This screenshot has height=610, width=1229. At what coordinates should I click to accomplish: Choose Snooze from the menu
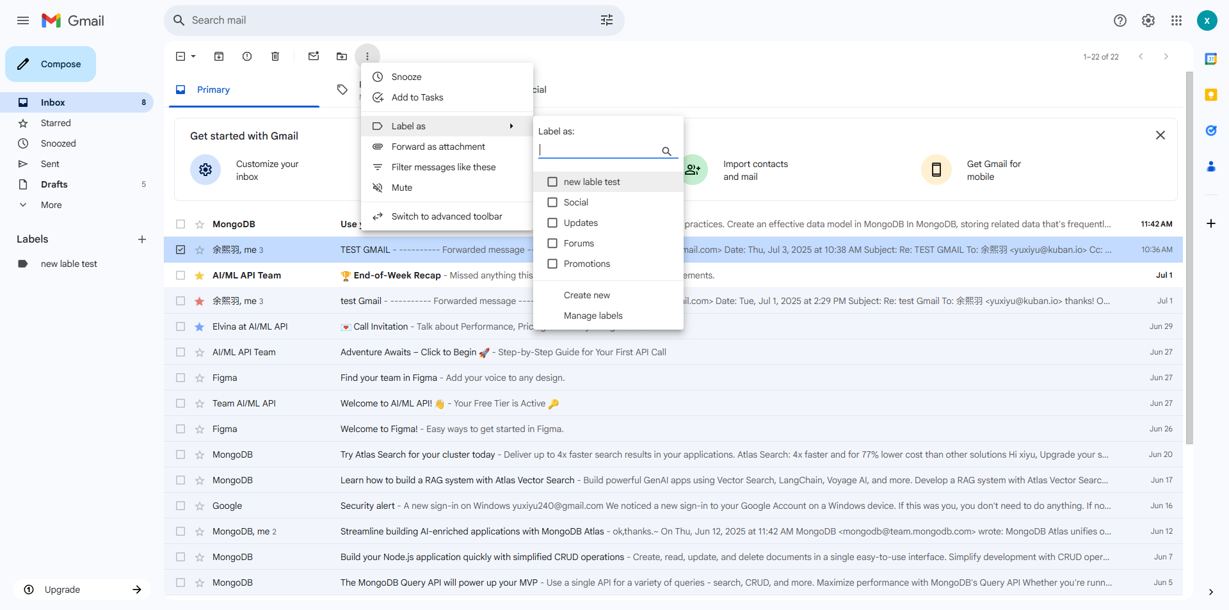click(x=447, y=77)
